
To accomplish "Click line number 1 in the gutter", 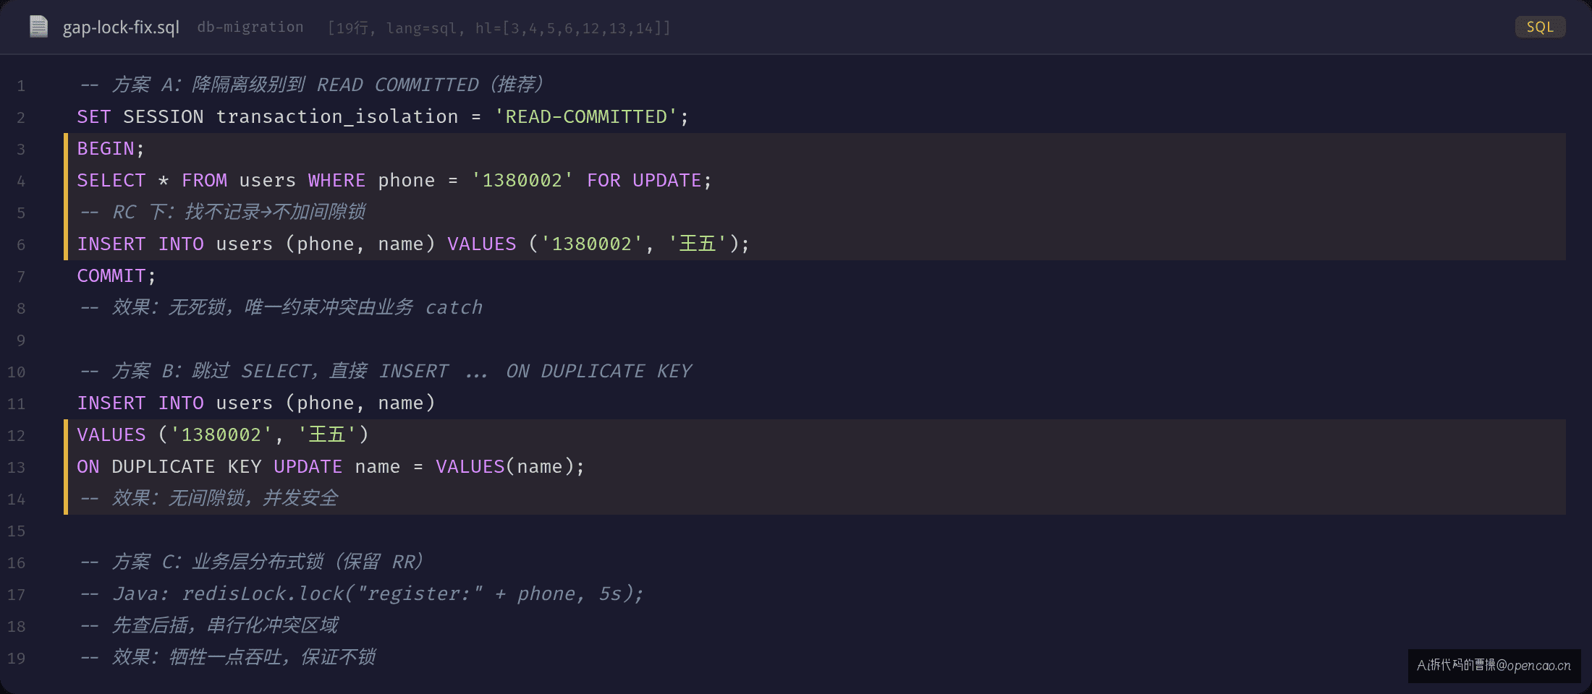I will 21,86.
